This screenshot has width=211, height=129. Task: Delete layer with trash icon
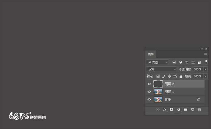tap(199, 109)
